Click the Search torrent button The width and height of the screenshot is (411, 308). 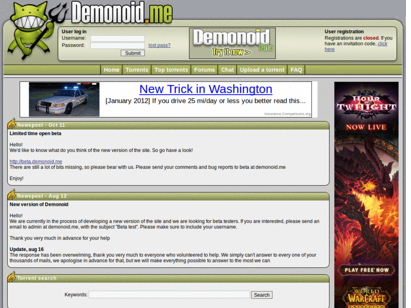(261, 295)
